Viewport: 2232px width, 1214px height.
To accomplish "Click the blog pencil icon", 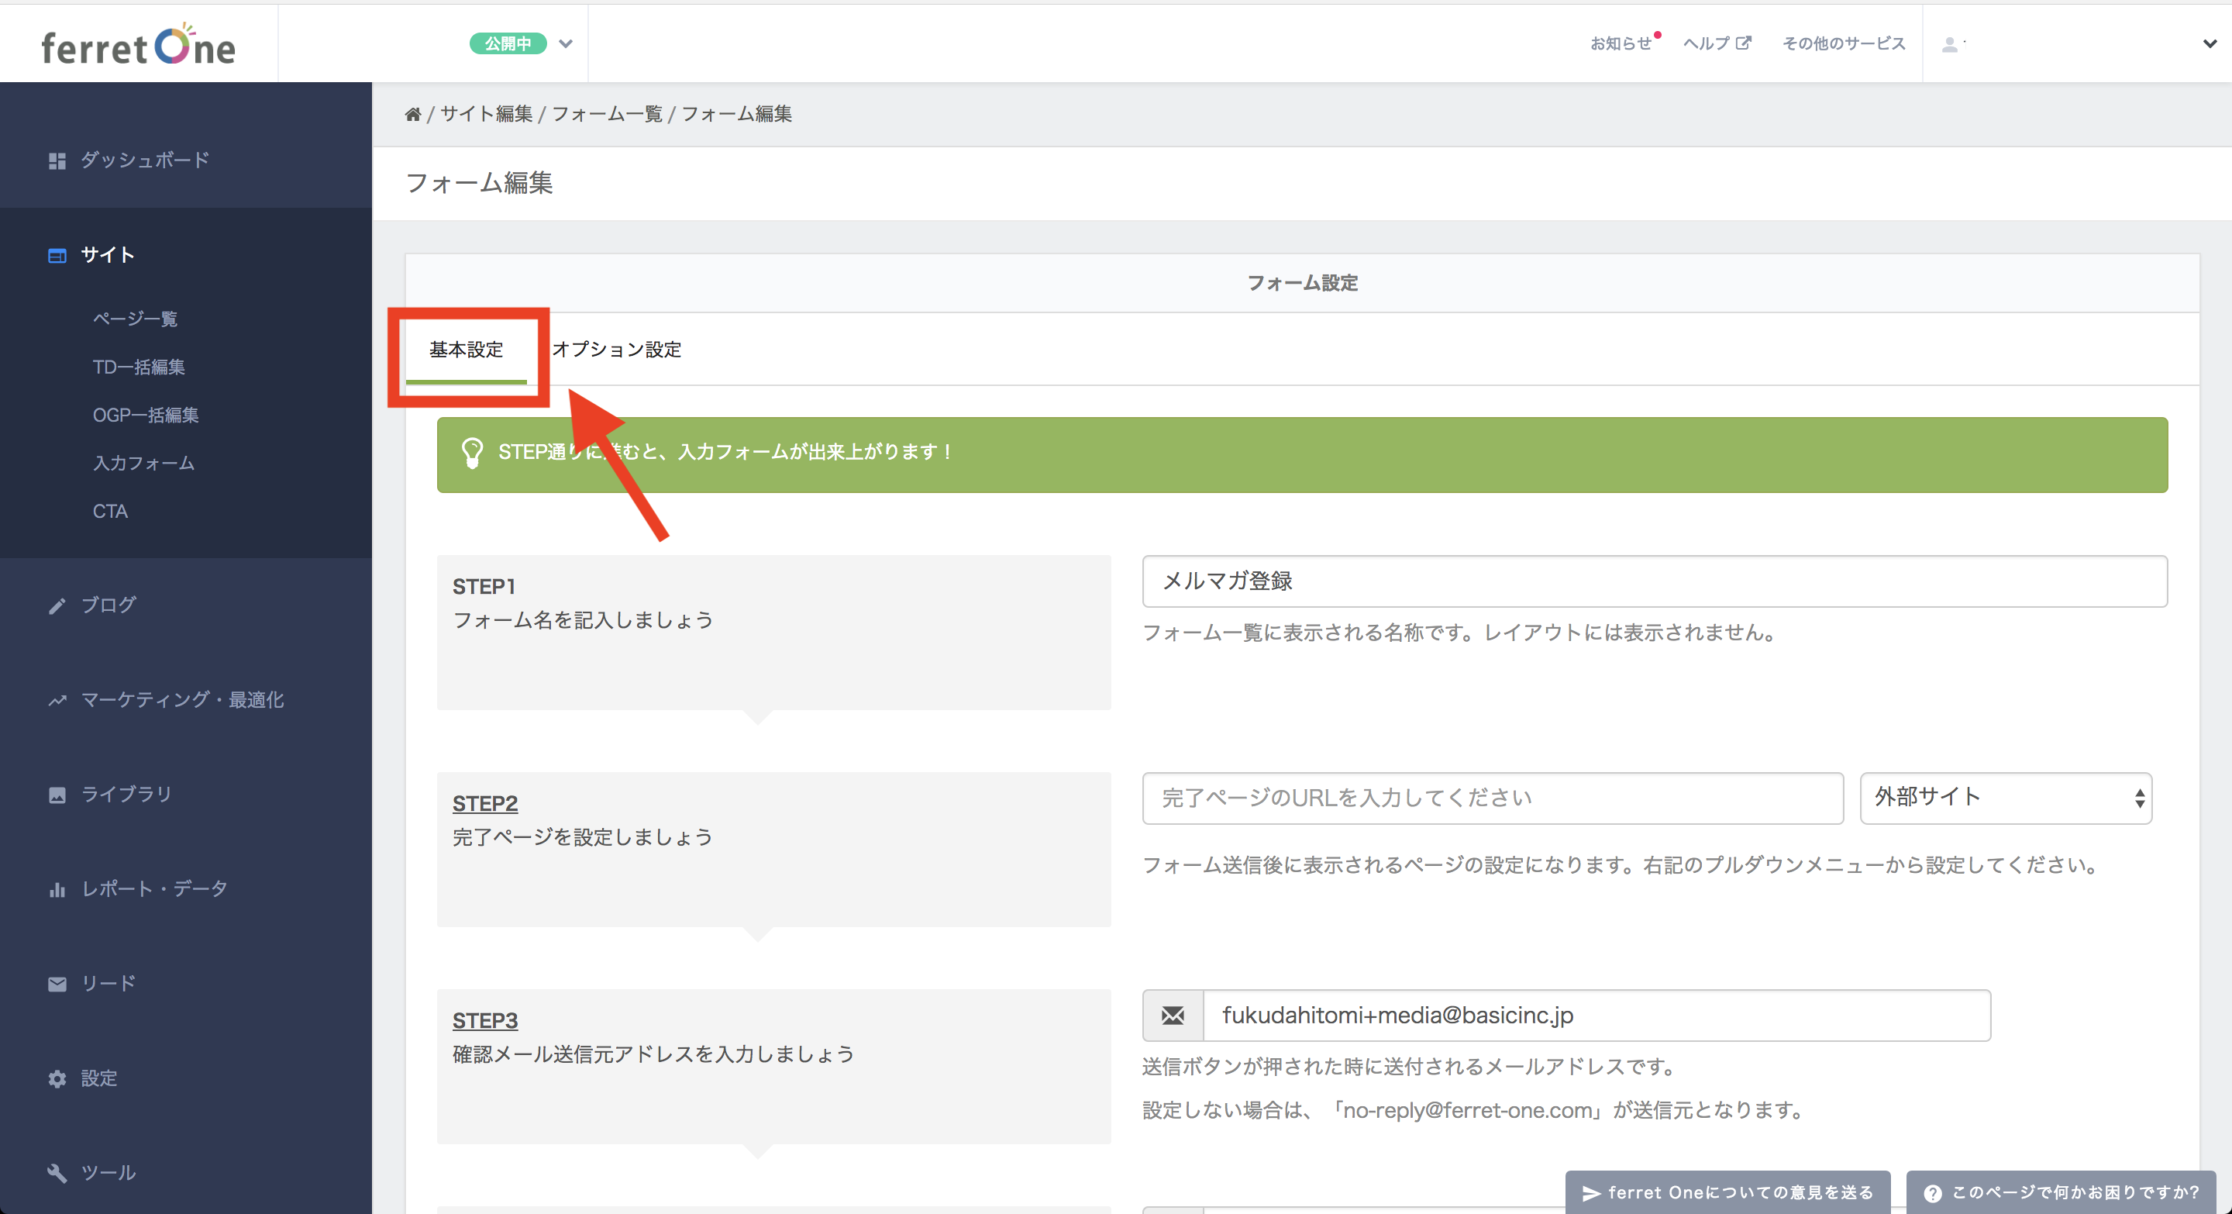I will 57,605.
